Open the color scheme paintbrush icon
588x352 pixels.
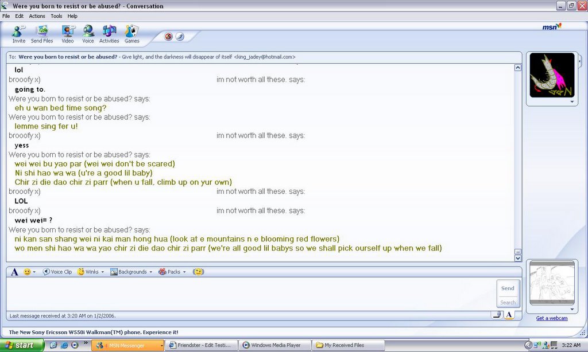click(180, 36)
